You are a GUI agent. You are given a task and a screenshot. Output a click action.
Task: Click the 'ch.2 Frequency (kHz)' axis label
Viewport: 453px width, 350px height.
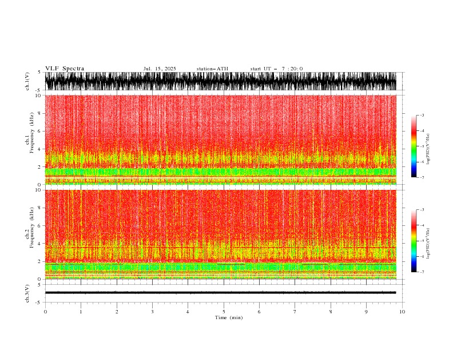30,228
